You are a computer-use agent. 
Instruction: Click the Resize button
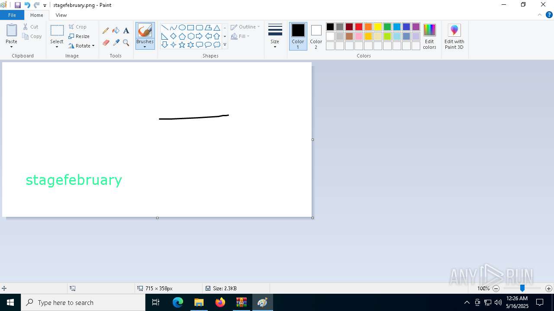79,36
